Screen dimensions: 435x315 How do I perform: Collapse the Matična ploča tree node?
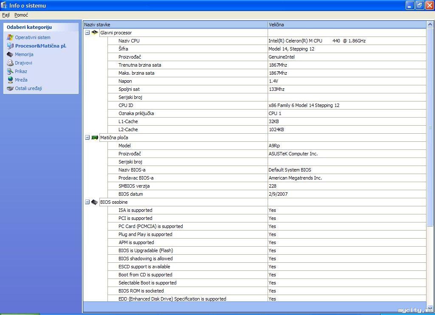(x=88, y=137)
